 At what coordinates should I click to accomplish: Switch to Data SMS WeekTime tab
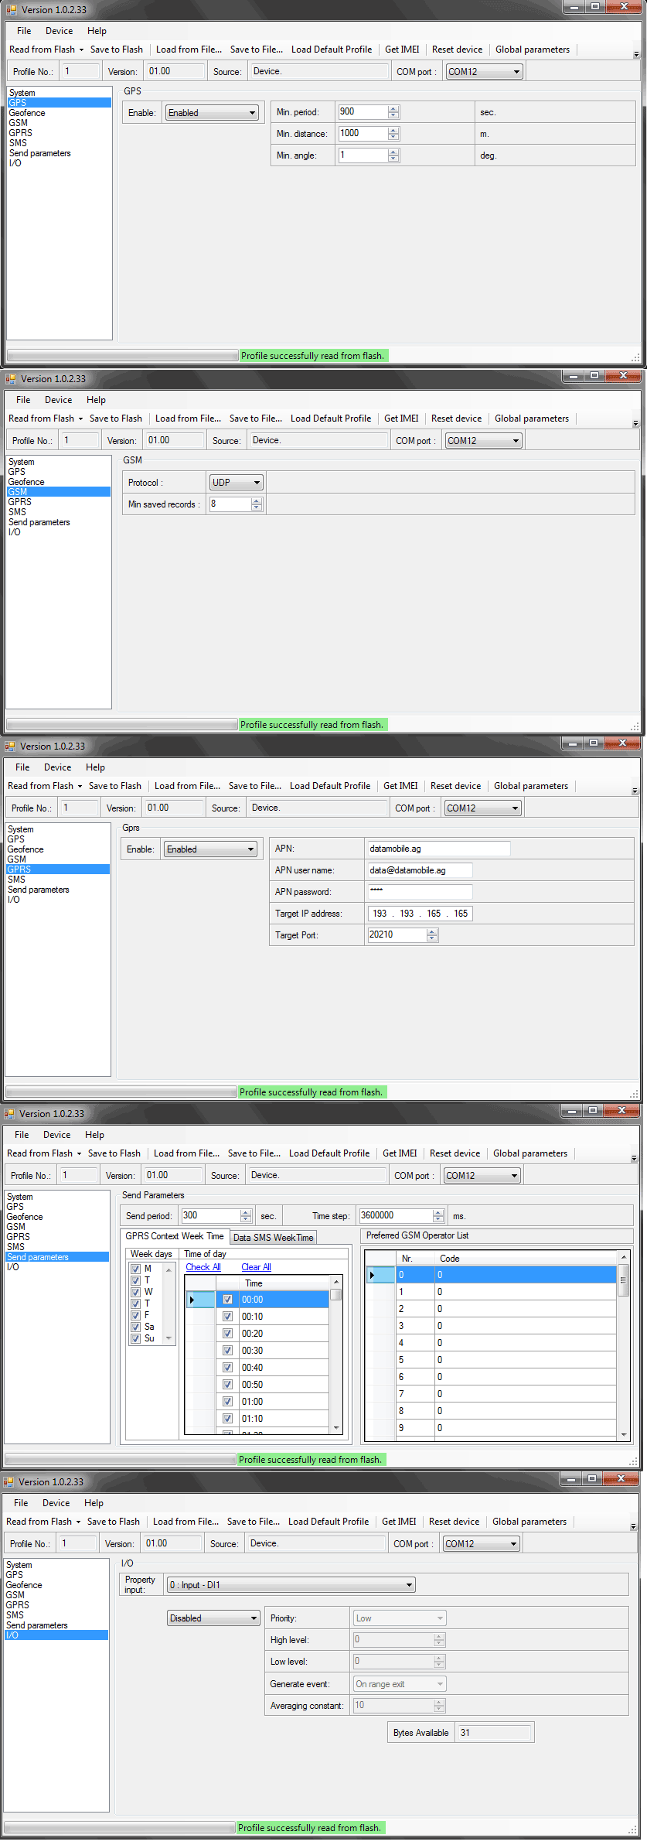click(273, 1238)
